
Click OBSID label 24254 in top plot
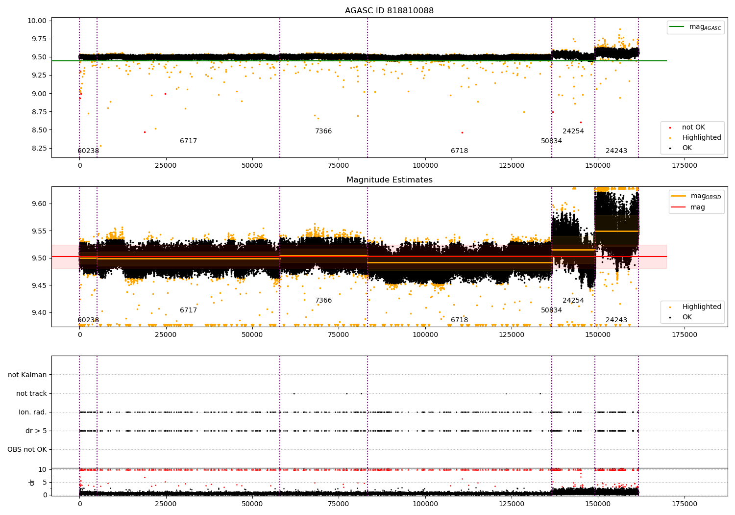pos(573,131)
